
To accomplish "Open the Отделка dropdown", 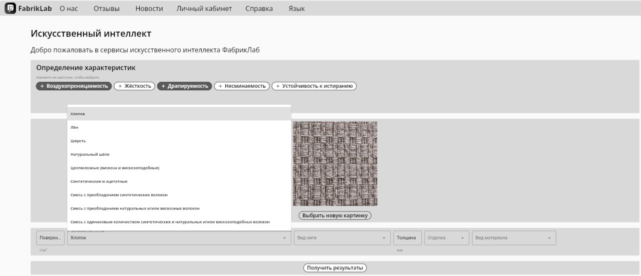I will coord(446,238).
